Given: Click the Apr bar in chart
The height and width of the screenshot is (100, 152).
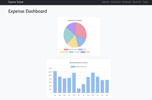Looking at the screenshot, I should coord(69,86).
